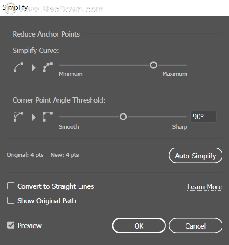The height and width of the screenshot is (245, 229).
Task: Click the Simplify Curve slider handle
Action: [x=154, y=65]
